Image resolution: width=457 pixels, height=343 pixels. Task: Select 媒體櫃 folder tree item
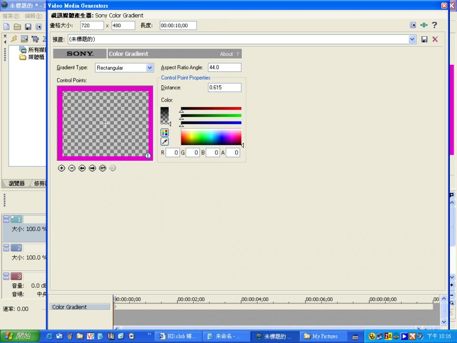pyautogui.click(x=32, y=57)
